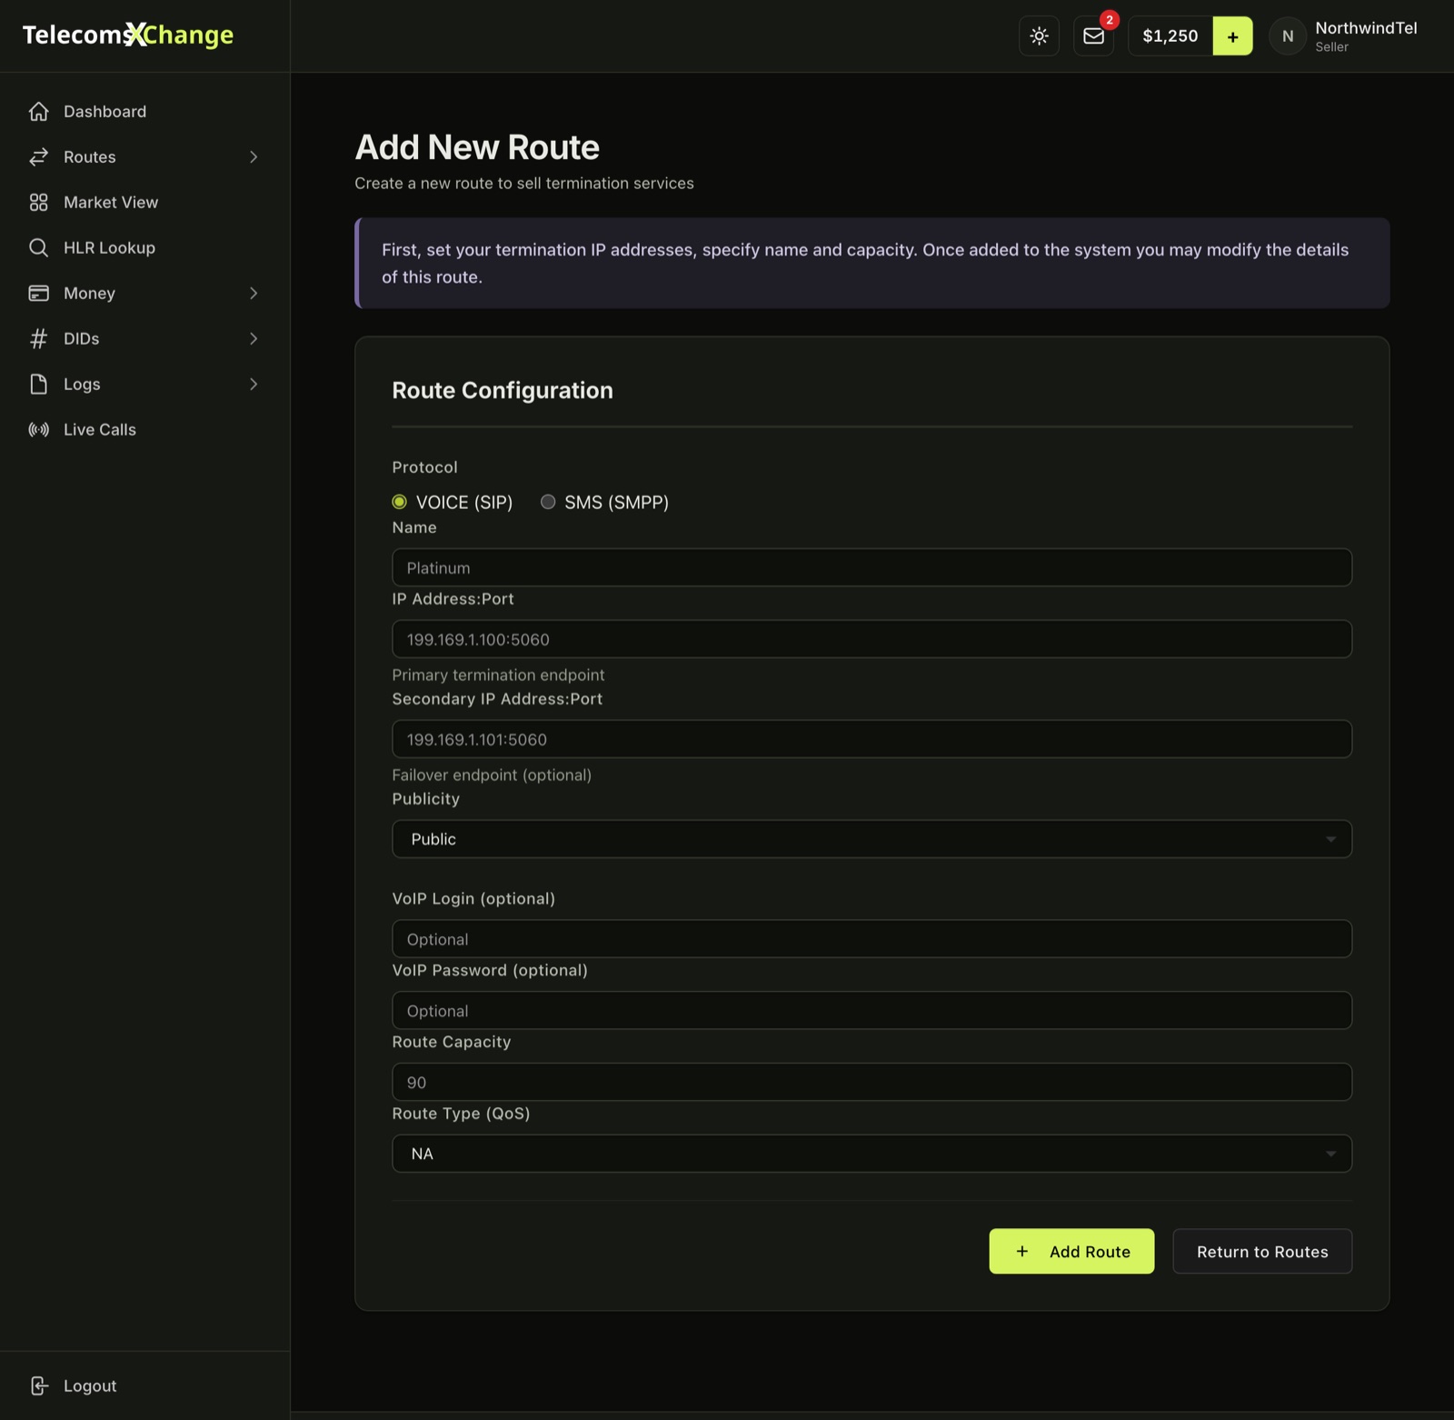Click the Add Route button
The image size is (1454, 1420).
tap(1071, 1251)
